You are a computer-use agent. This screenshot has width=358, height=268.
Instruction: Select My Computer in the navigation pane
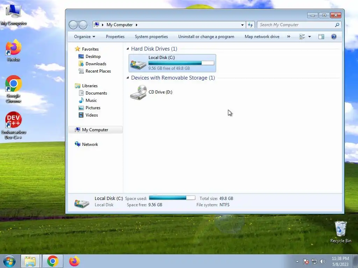coord(95,130)
